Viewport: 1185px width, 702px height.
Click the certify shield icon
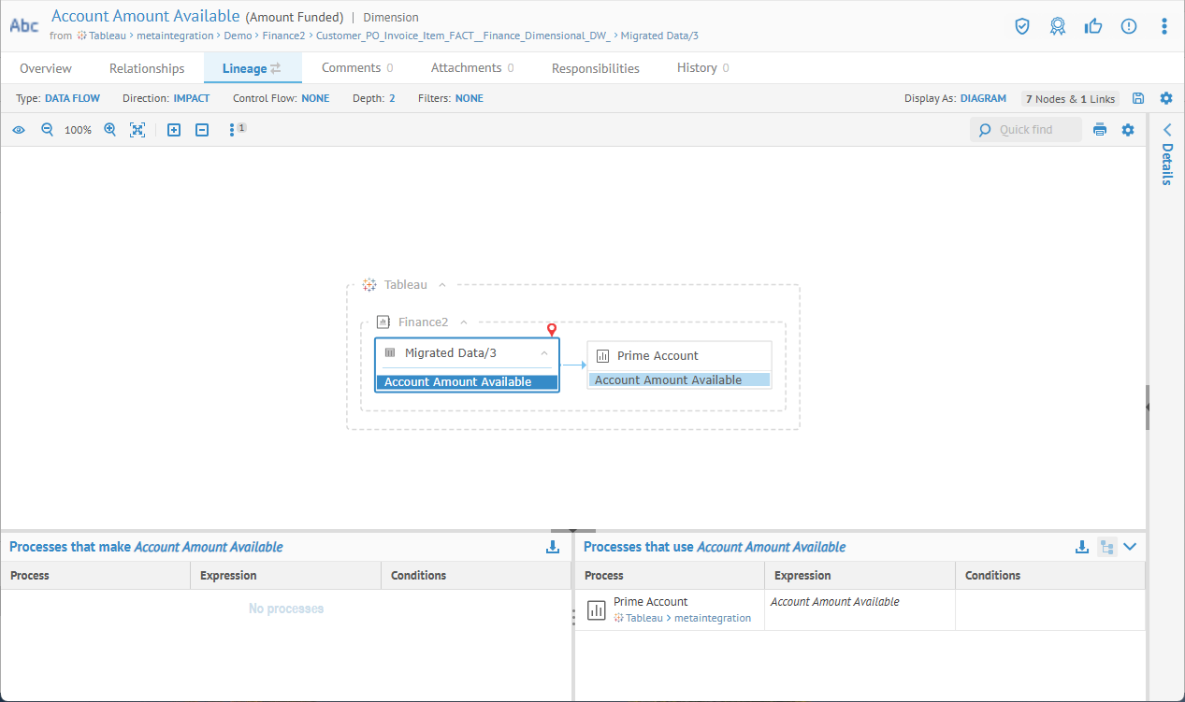pyautogui.click(x=1022, y=26)
